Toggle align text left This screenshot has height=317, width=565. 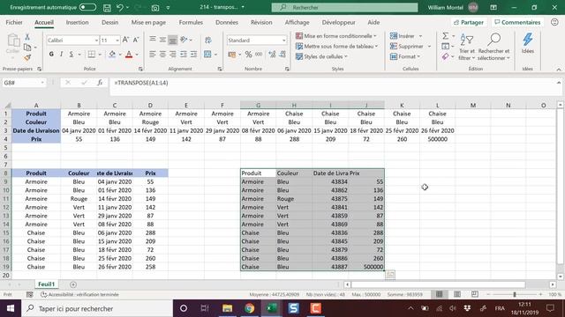(x=153, y=55)
